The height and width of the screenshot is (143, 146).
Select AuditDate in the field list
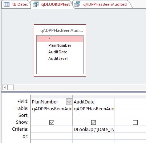58,52
